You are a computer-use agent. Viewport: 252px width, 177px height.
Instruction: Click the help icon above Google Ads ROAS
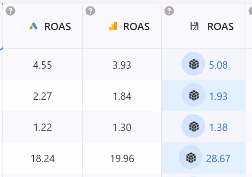tap(11, 11)
